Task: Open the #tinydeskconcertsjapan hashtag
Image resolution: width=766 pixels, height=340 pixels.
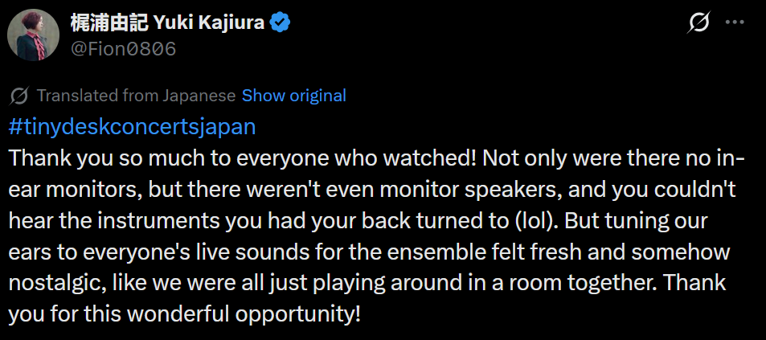Action: pyautogui.click(x=132, y=127)
